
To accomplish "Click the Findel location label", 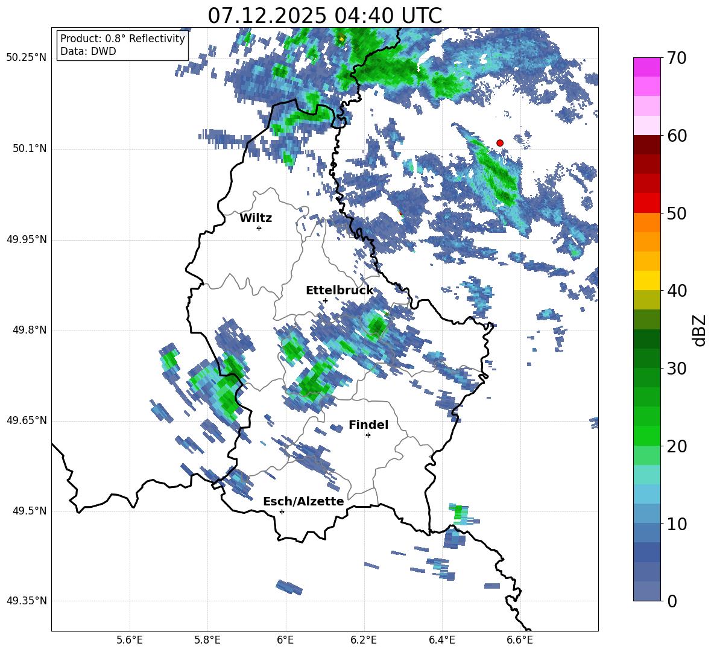I will (x=368, y=425).
